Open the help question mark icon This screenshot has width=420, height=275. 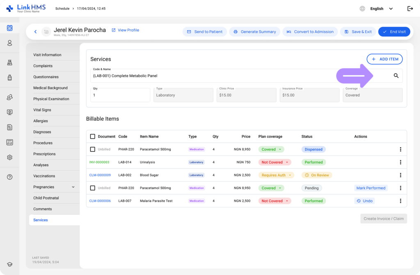coord(10,177)
